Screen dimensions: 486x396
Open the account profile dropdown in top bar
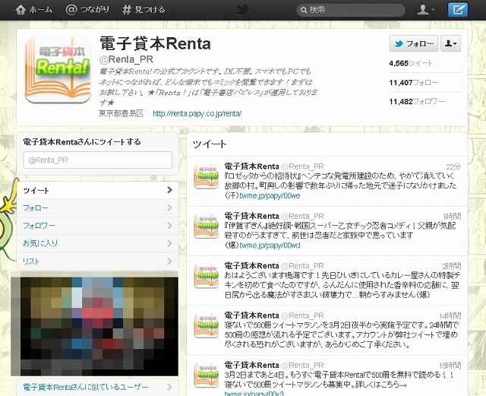[x=426, y=10]
